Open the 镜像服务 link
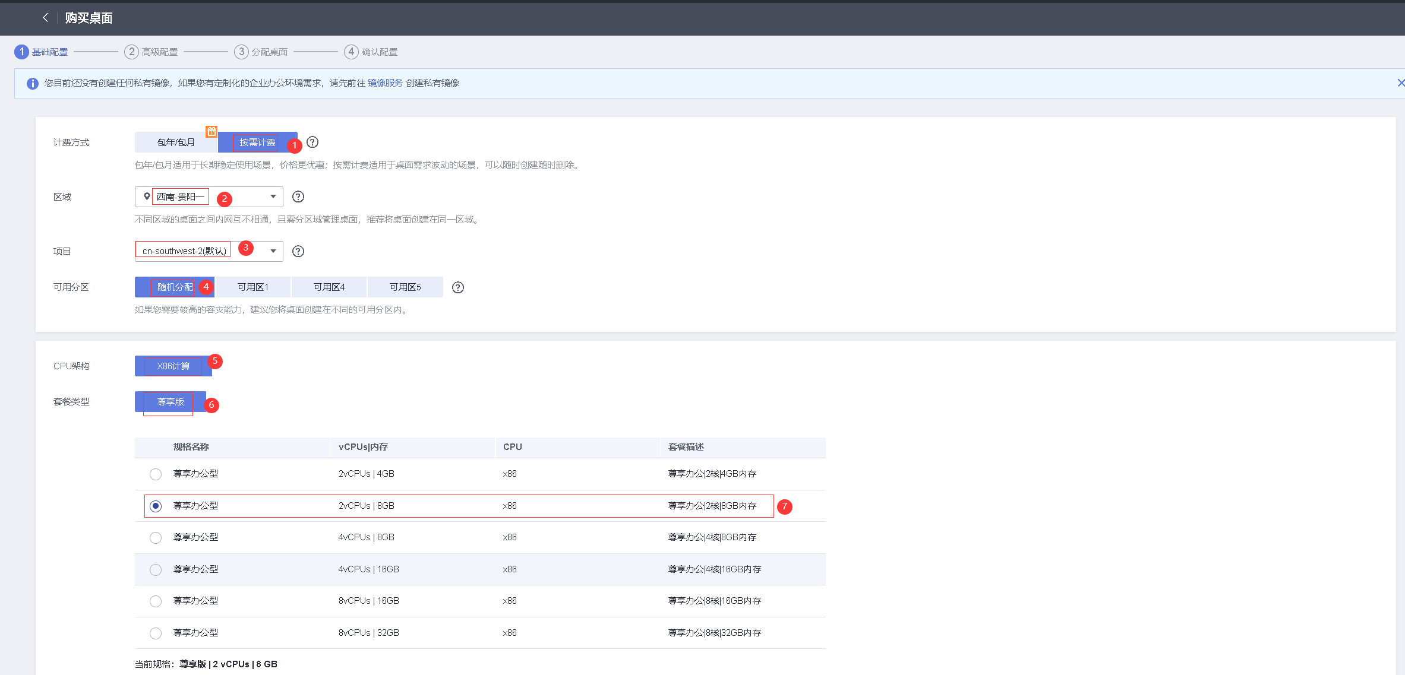 pos(385,83)
